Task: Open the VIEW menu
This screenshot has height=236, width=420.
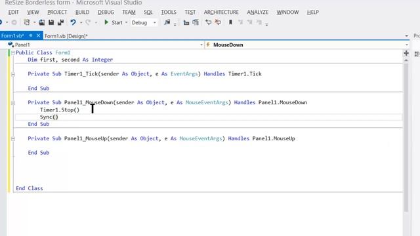Action: click(33, 12)
